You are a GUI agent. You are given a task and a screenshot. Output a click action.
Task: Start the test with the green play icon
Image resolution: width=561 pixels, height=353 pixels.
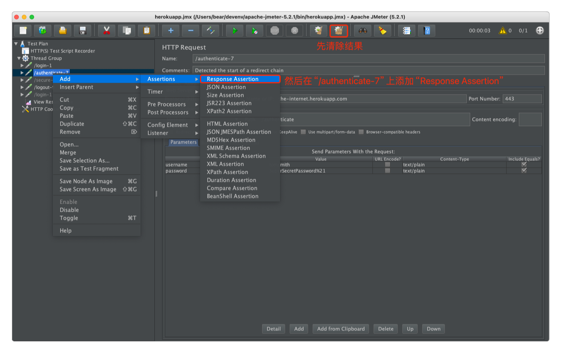[235, 30]
